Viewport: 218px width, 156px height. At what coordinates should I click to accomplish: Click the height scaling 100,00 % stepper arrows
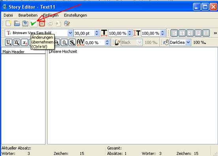click(163, 33)
